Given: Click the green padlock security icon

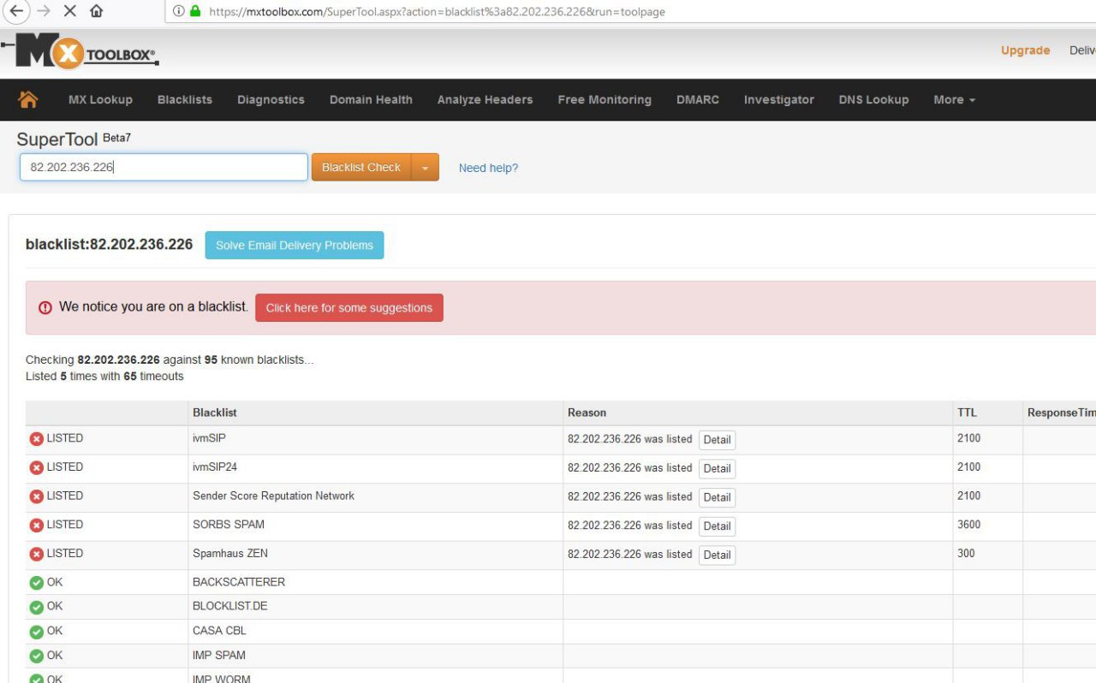Looking at the screenshot, I should click(x=195, y=12).
